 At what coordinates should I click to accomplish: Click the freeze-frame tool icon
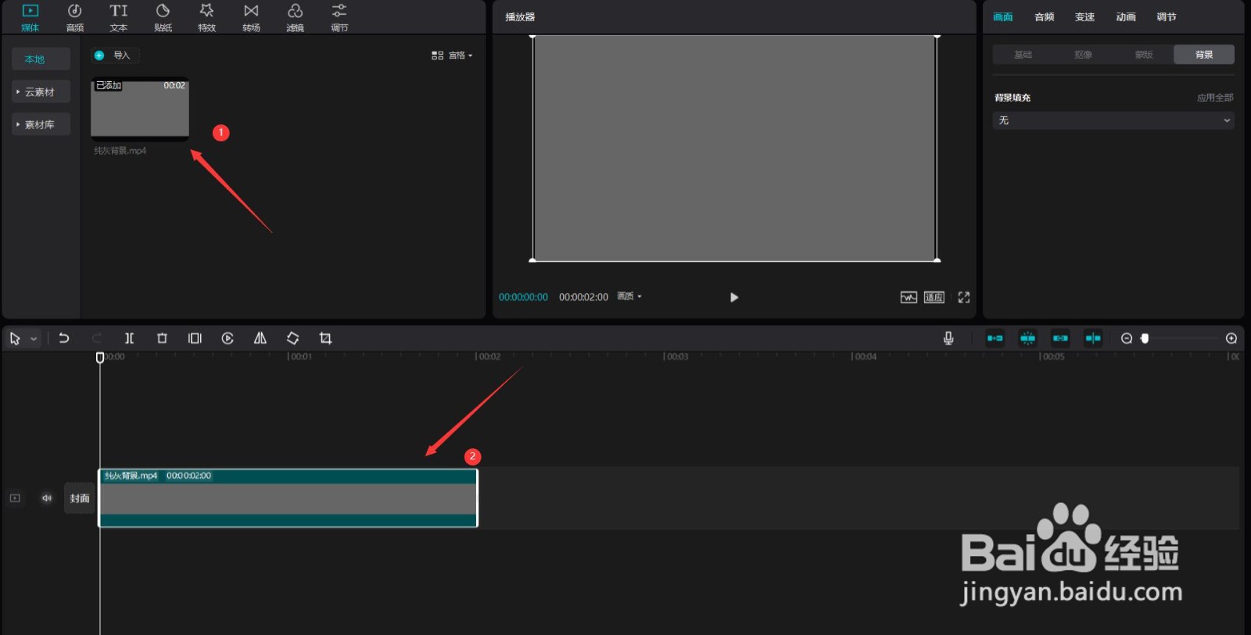pyautogui.click(x=195, y=338)
